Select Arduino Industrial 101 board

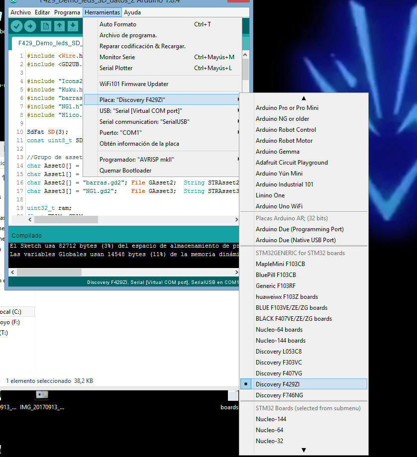pyautogui.click(x=304, y=184)
